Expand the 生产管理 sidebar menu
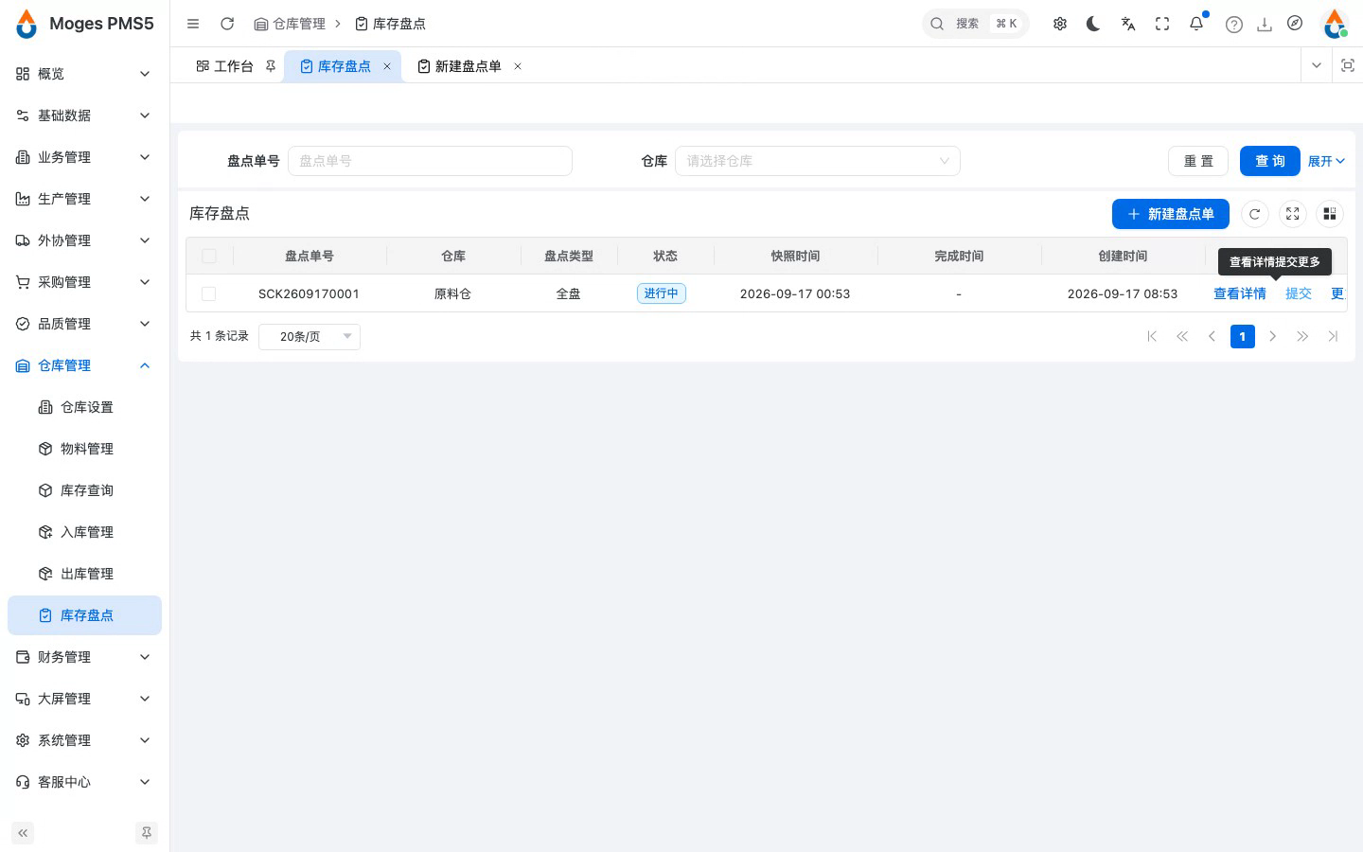The height and width of the screenshot is (852, 1363). 84,199
